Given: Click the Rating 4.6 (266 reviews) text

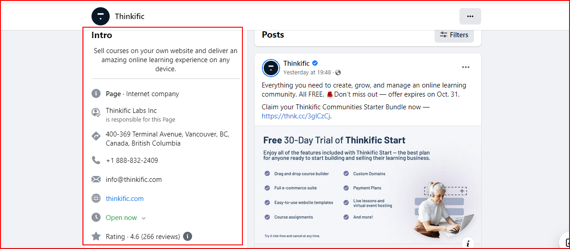Looking at the screenshot, I should [143, 237].
